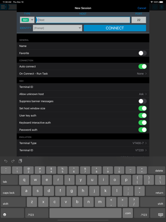The height and width of the screenshot is (222, 166).
Task: Disable the Auto connect switch
Action: point(142,66)
